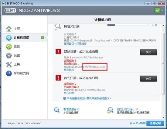Open the 更新 update section

[17, 46]
